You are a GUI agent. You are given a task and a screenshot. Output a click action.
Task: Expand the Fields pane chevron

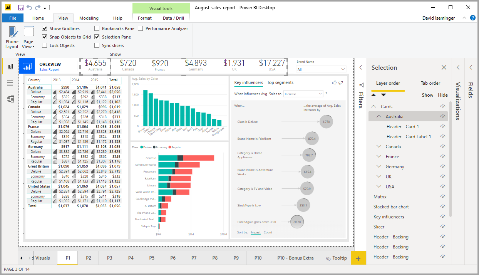click(471, 67)
